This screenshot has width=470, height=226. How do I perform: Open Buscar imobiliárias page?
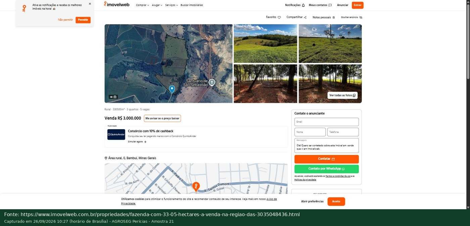(192, 5)
